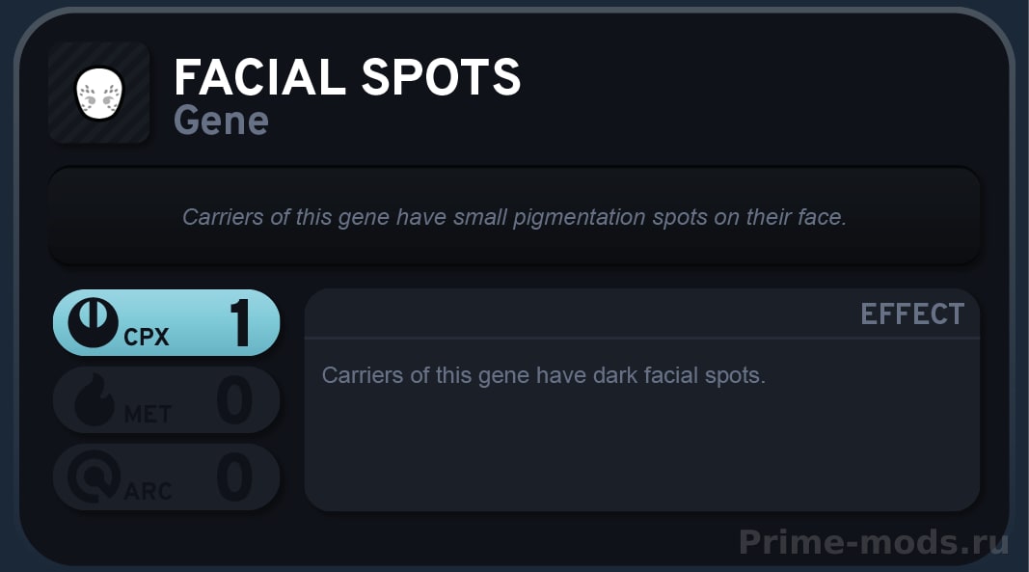The height and width of the screenshot is (572, 1029).
Task: Click the striped icon tile background
Action: [99, 93]
